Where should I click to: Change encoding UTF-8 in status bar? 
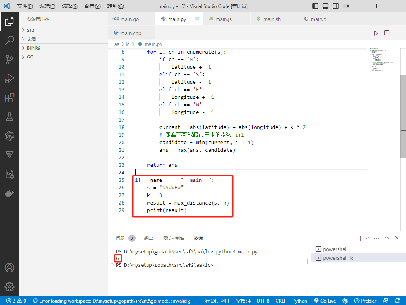point(263,301)
